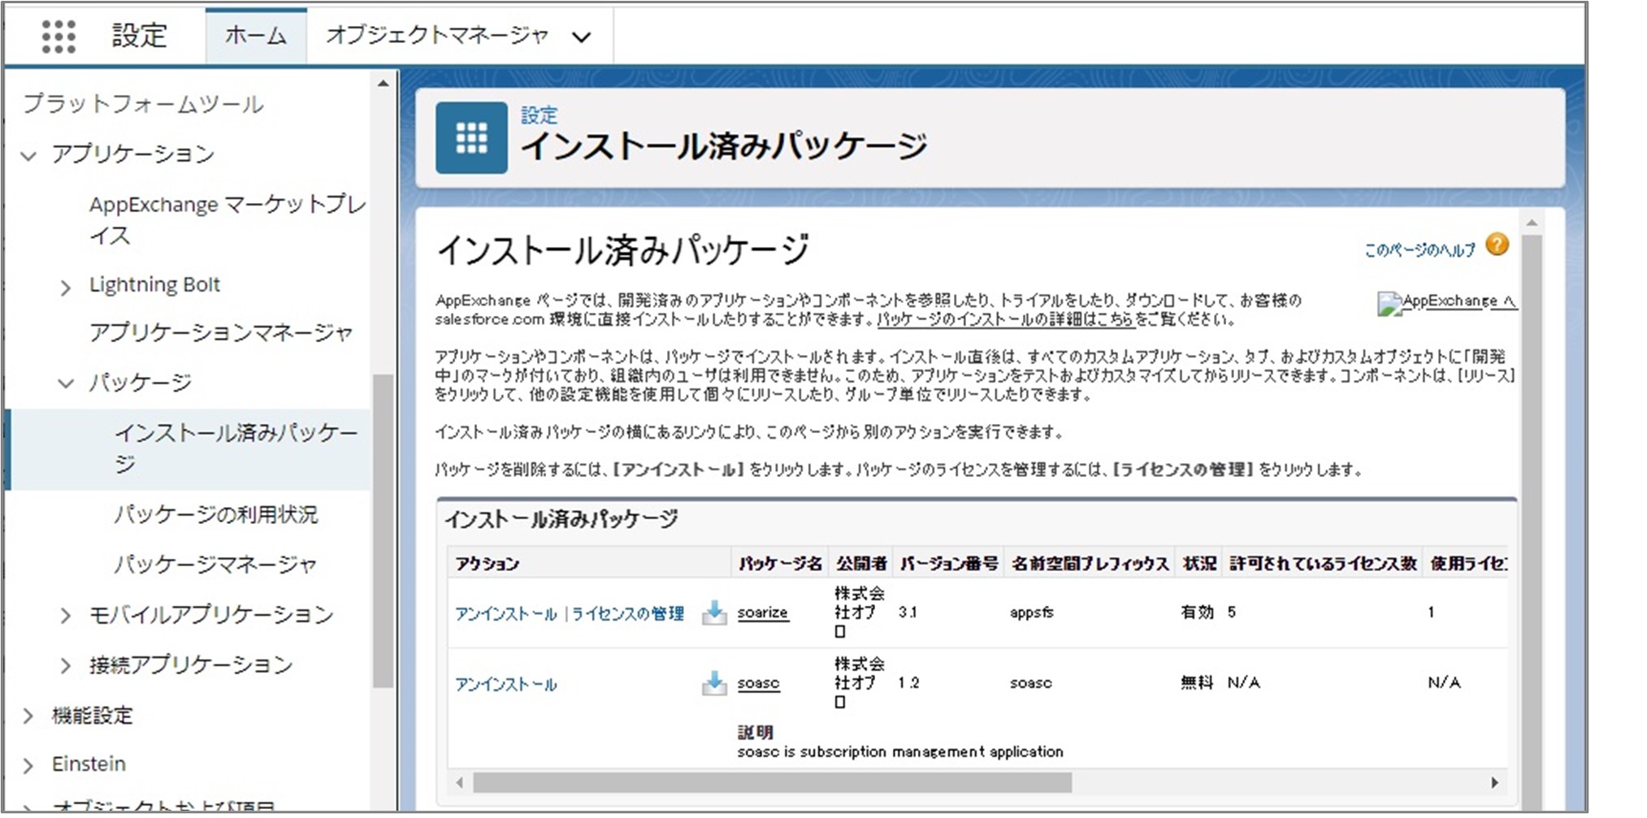Click the アクション column header
This screenshot has width=1647, height=818.
[487, 563]
